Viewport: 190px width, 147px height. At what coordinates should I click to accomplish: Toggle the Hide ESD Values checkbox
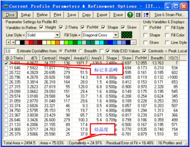point(108,51)
